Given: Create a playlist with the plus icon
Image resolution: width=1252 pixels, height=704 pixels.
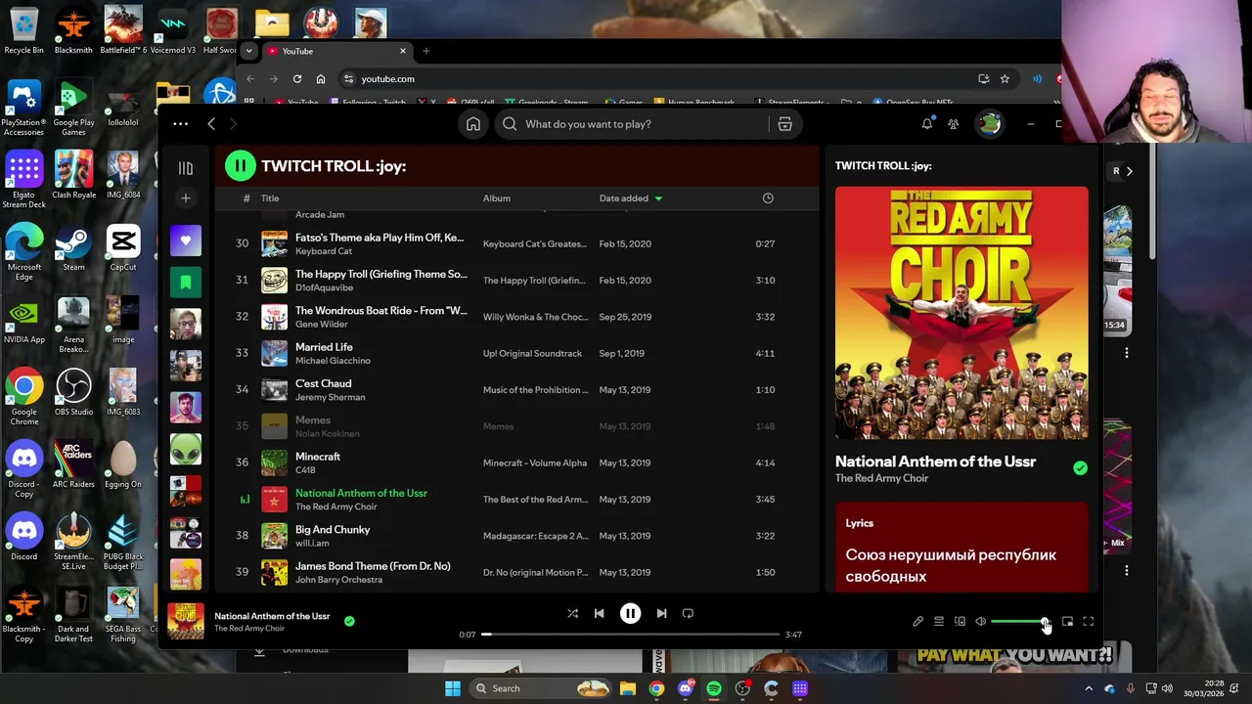Looking at the screenshot, I should tap(186, 198).
